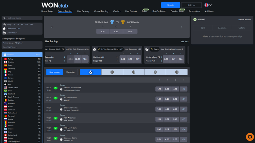Open the language flag selector
Screen dimensions: 255x143
(208, 5)
